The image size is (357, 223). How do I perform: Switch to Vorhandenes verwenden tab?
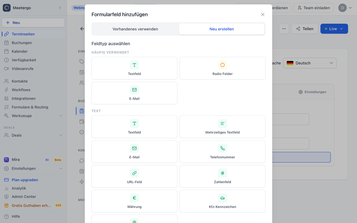[x=135, y=29]
